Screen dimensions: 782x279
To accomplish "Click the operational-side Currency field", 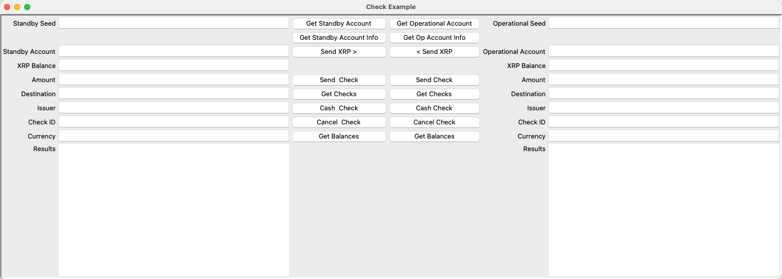I will 663,136.
